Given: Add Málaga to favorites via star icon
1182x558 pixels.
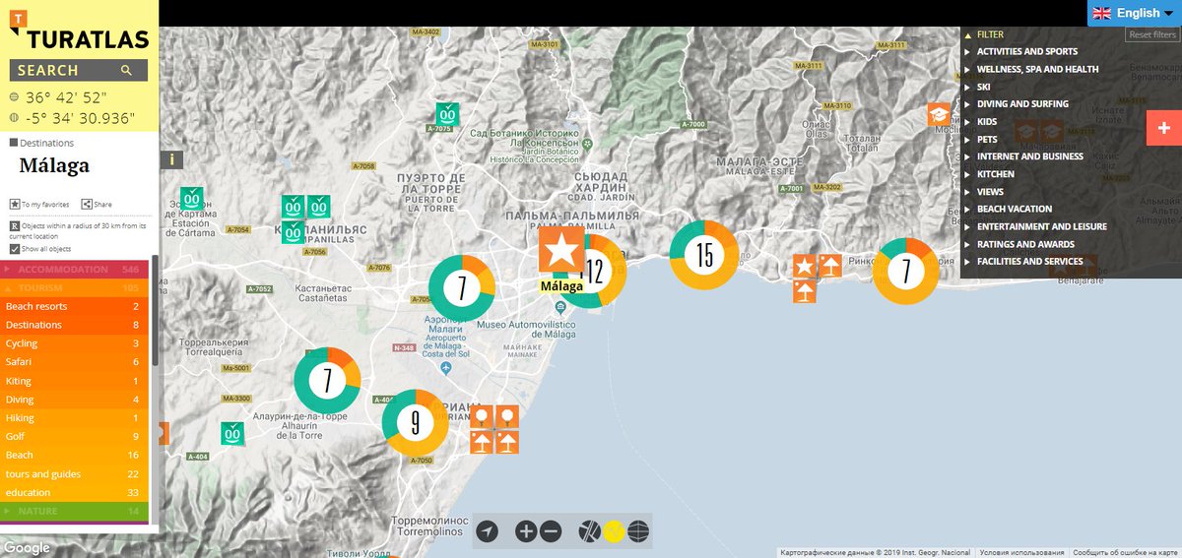Looking at the screenshot, I should pos(15,204).
